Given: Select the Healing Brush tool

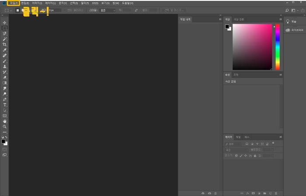Looking at the screenshot, I should (4, 56).
